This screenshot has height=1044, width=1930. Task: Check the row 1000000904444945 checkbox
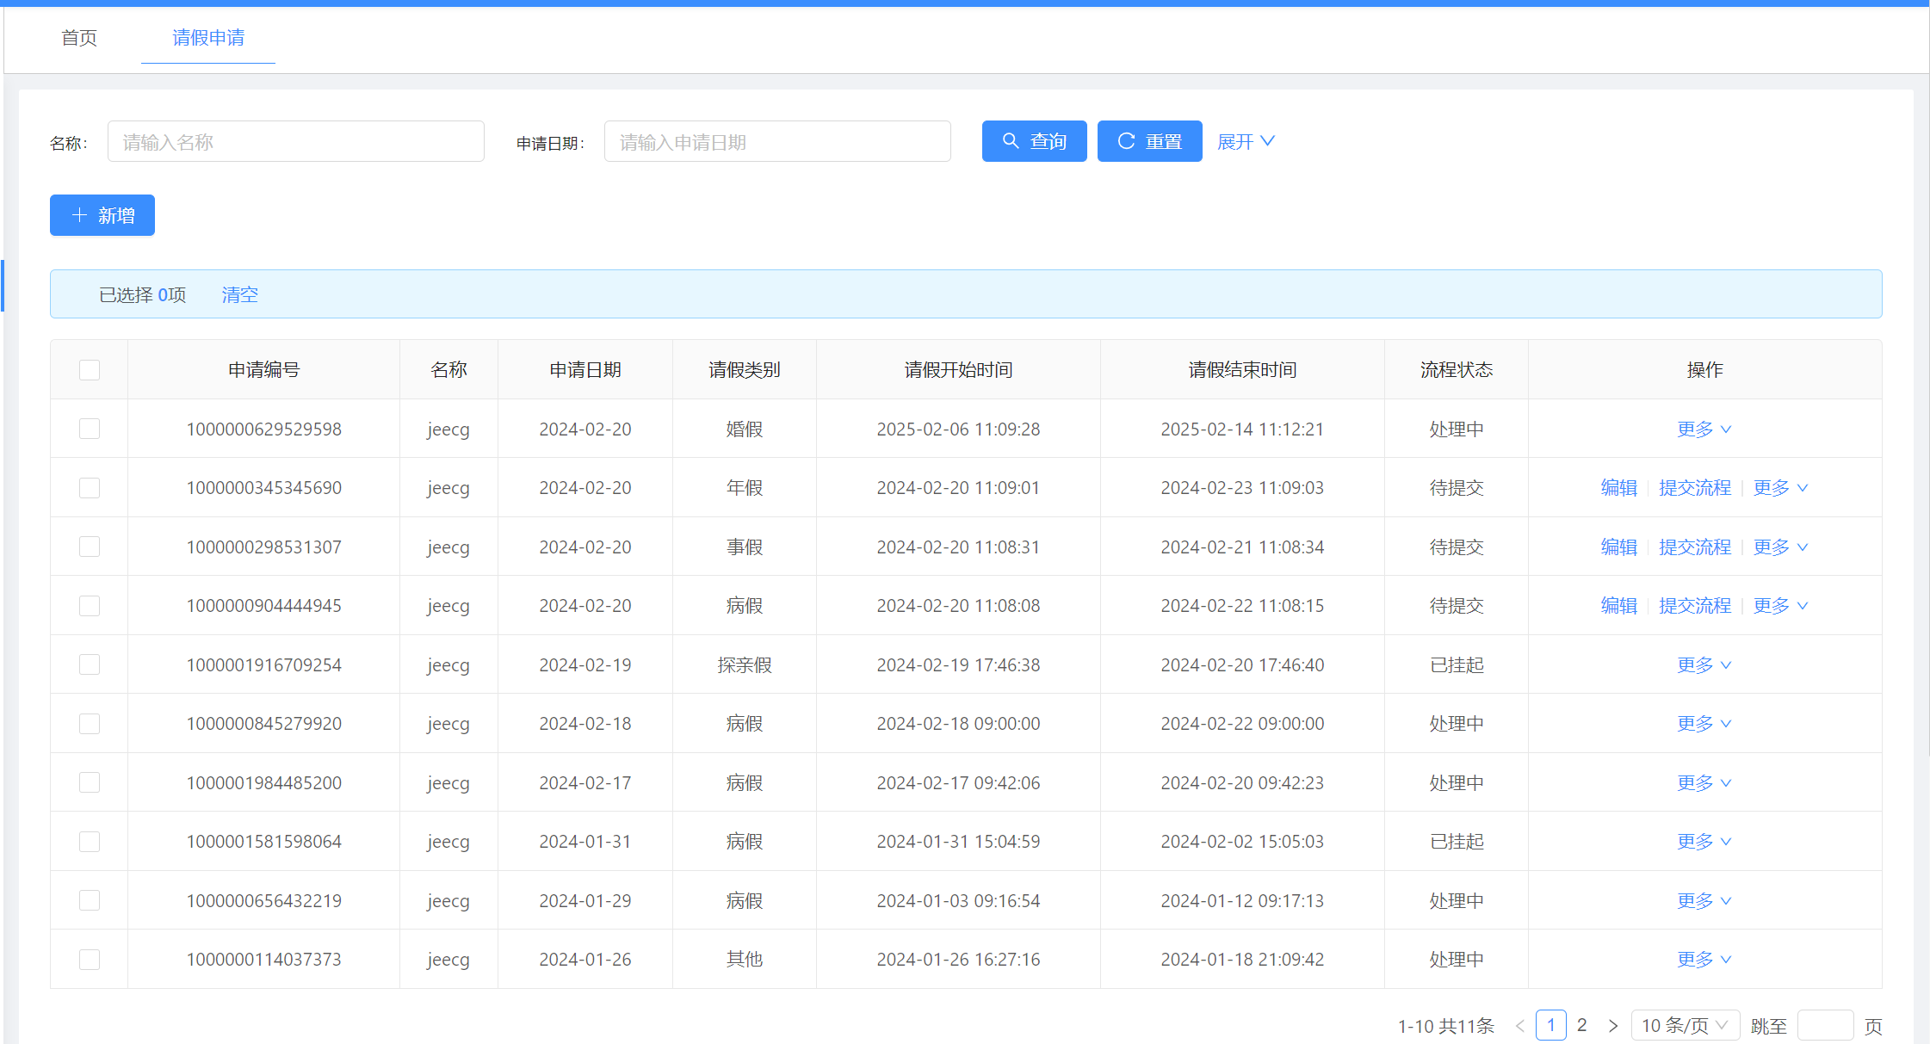[90, 606]
